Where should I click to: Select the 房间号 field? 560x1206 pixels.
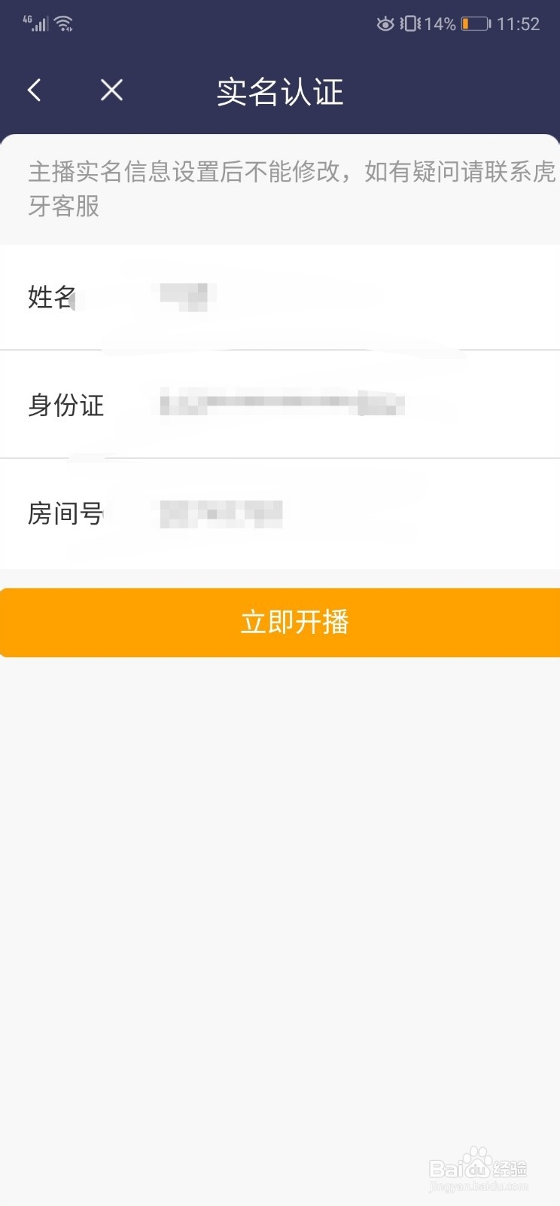point(280,513)
